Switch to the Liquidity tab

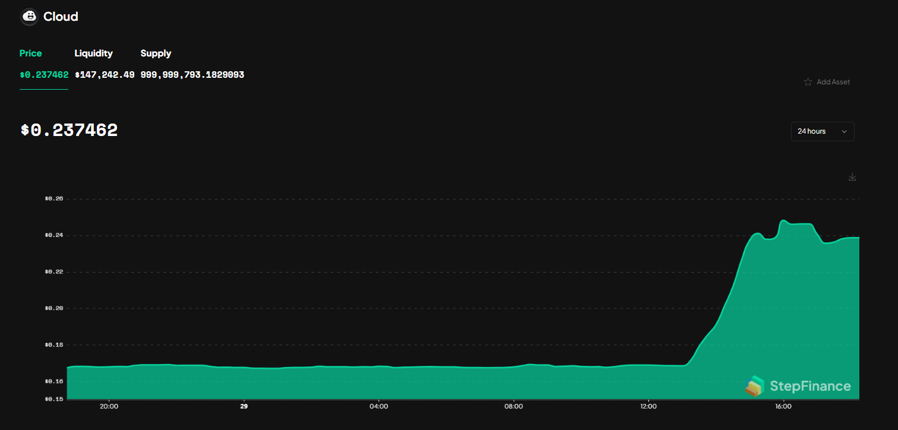coord(93,53)
